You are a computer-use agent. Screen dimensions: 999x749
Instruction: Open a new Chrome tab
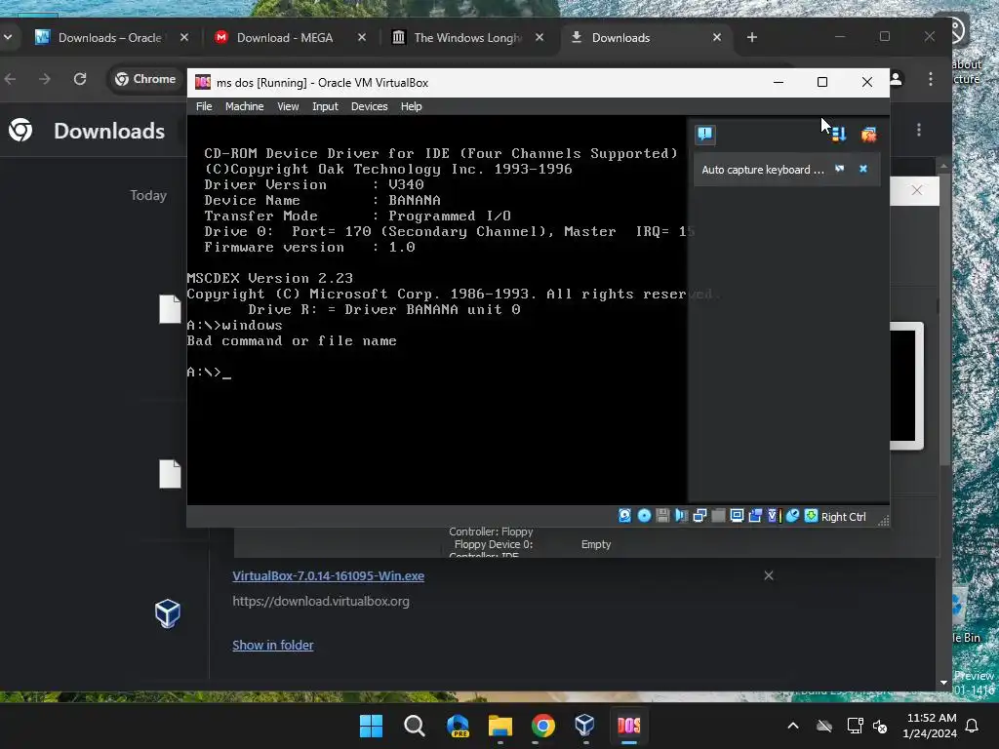coord(752,38)
